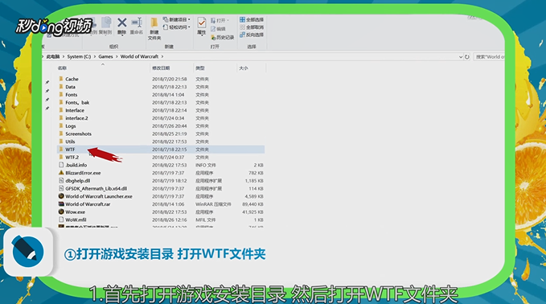Select the Wow.exe application icon

pyautogui.click(x=61, y=212)
